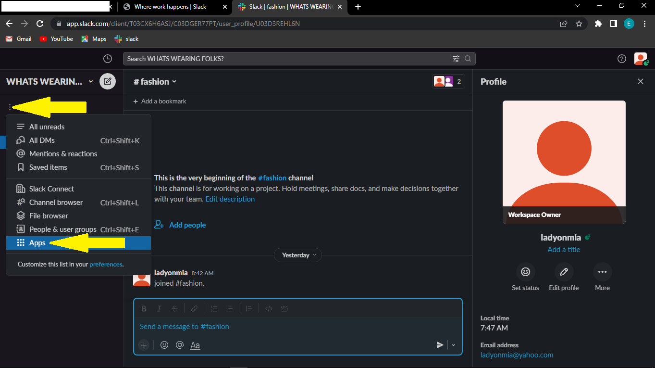The height and width of the screenshot is (368, 655).
Task: Open File browser menu item
Action: [78, 216]
